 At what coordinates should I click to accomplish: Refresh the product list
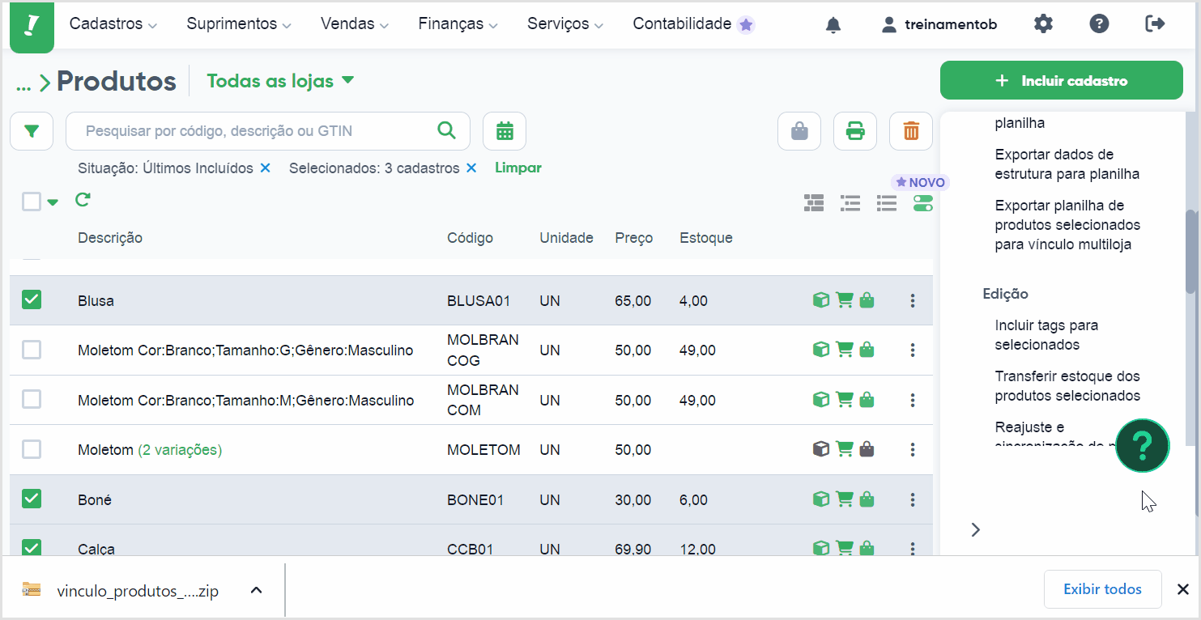[82, 200]
